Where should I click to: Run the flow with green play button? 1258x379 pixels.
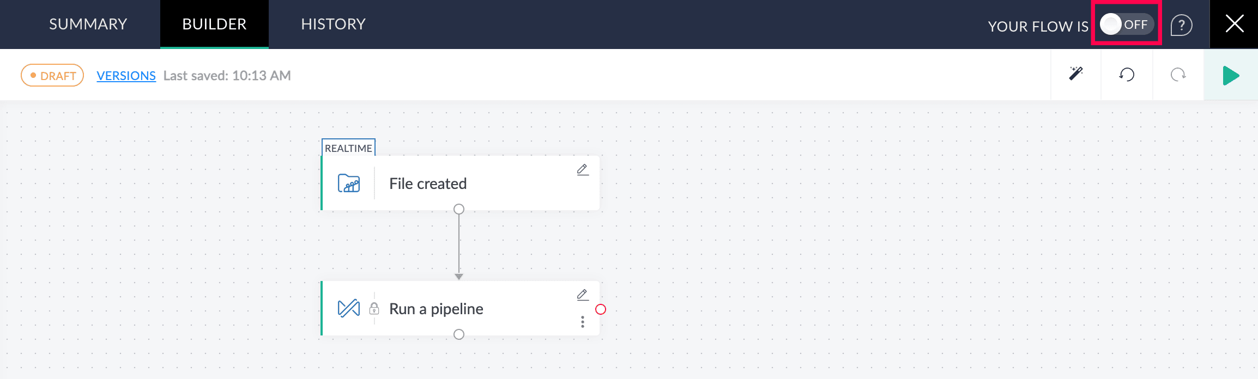1231,76
